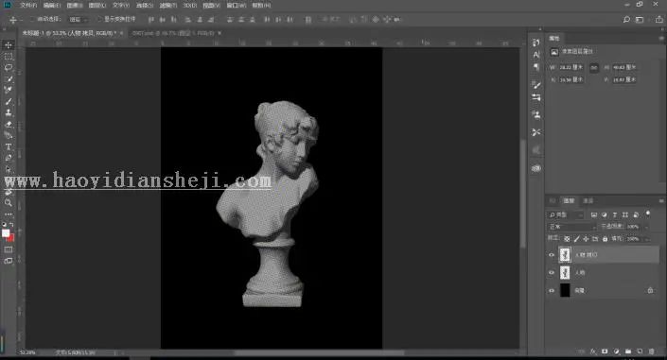Open the Window menu
Screen dimensions: 667x360
click(x=236, y=6)
